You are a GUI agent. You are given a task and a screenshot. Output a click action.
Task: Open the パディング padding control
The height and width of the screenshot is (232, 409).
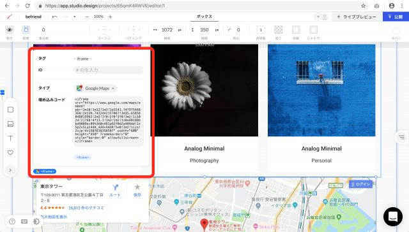pos(134,30)
